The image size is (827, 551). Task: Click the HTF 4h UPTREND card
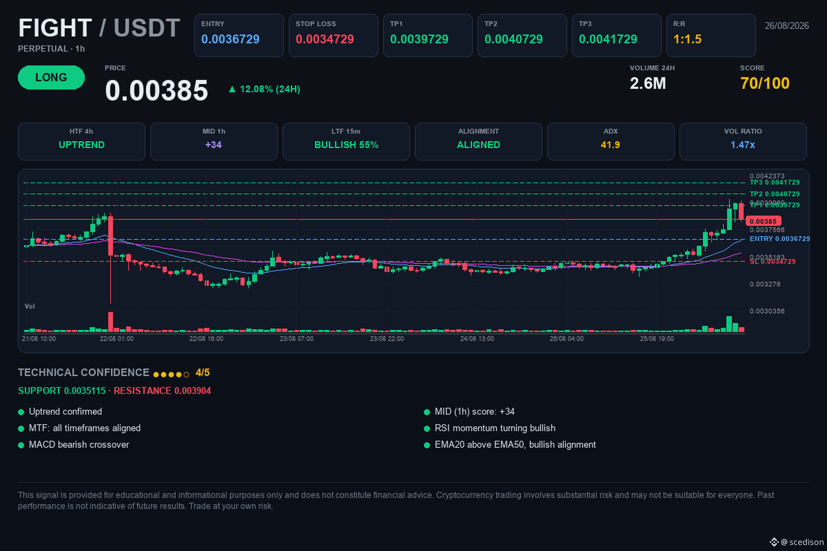[82, 142]
